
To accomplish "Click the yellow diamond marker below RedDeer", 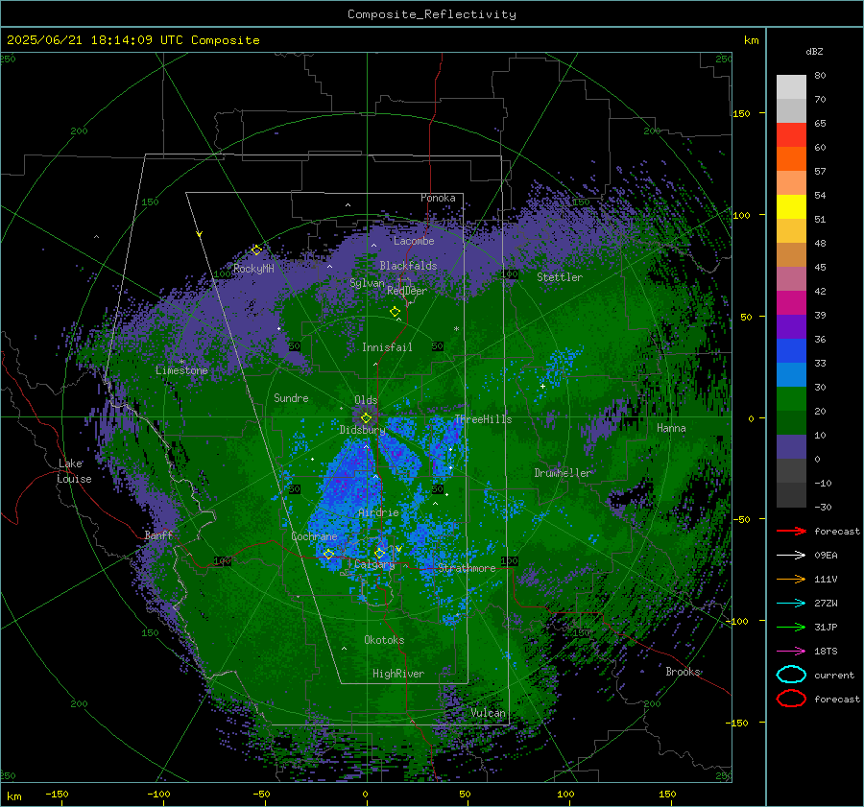I will click(x=395, y=312).
